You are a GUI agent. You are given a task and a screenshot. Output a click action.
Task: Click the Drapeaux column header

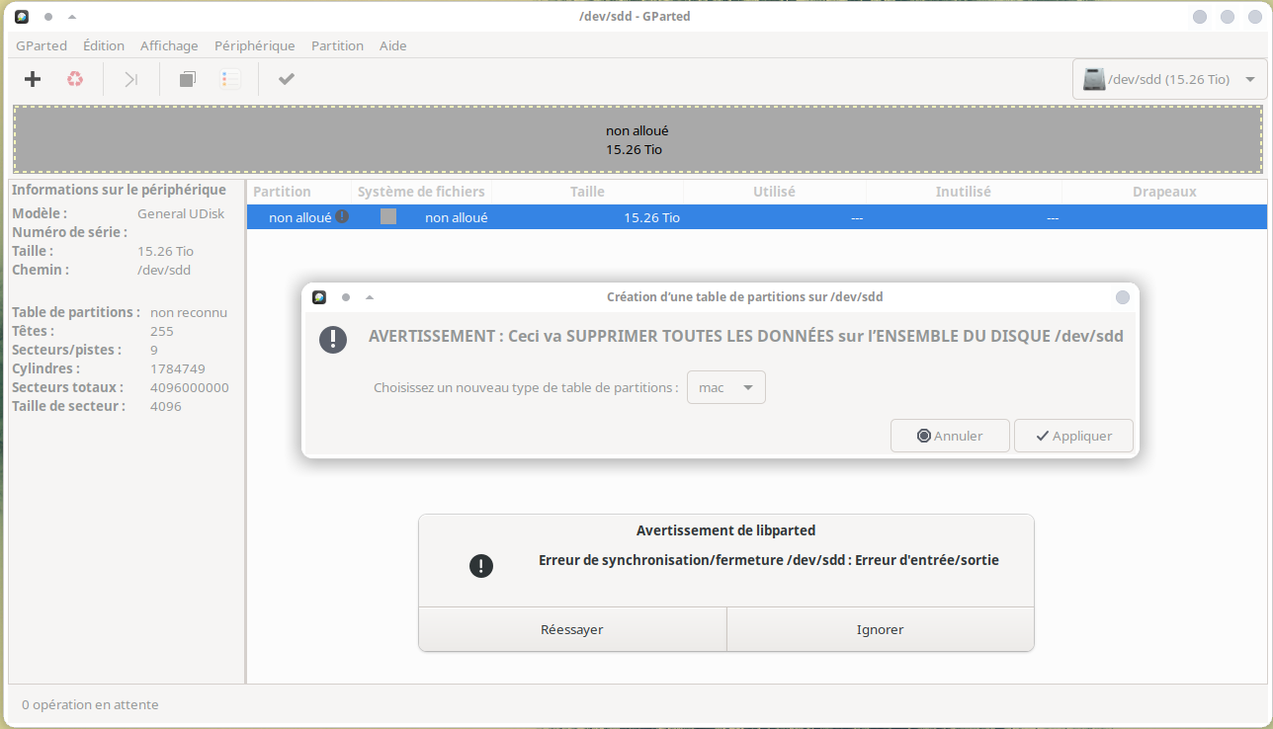click(1164, 192)
